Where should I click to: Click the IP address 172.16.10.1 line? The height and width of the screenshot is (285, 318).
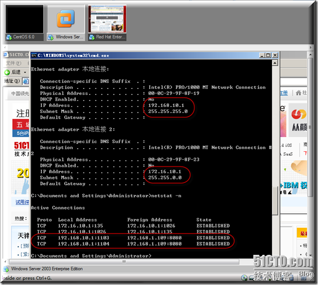tap(165, 171)
